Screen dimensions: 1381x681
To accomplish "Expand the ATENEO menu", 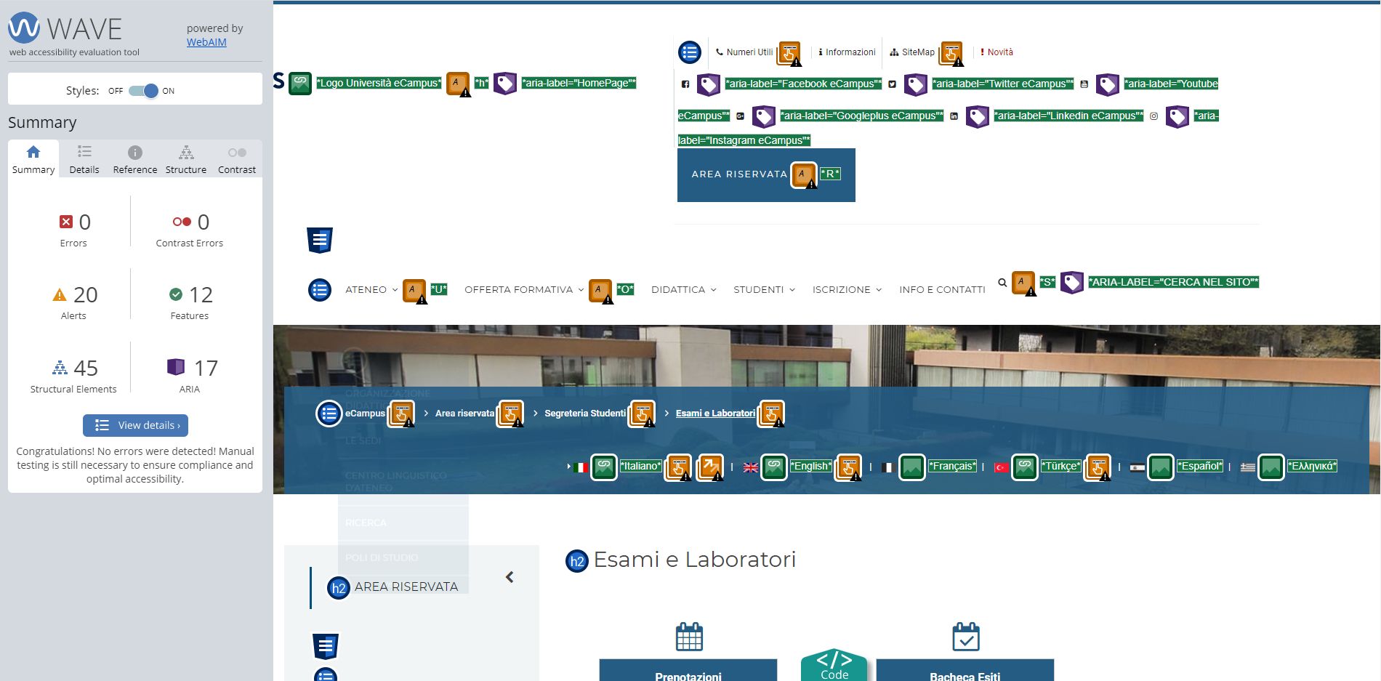I will pos(371,289).
